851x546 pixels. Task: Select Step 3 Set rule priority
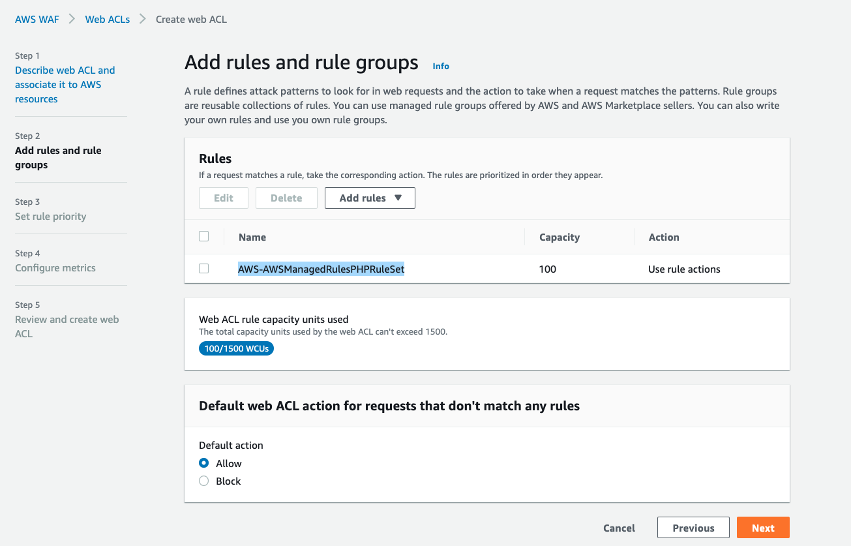[50, 216]
